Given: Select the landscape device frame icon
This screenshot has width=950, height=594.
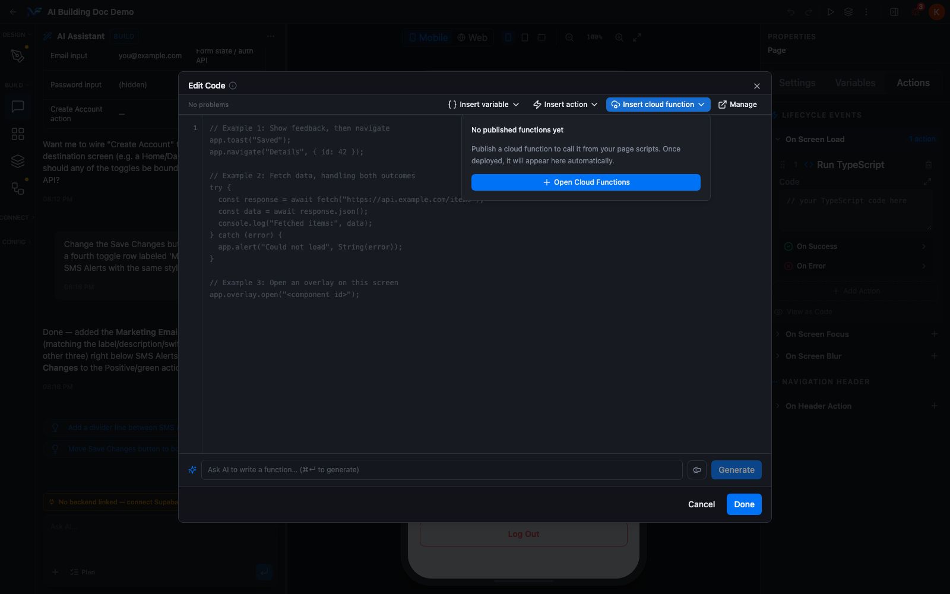Looking at the screenshot, I should tap(541, 37).
